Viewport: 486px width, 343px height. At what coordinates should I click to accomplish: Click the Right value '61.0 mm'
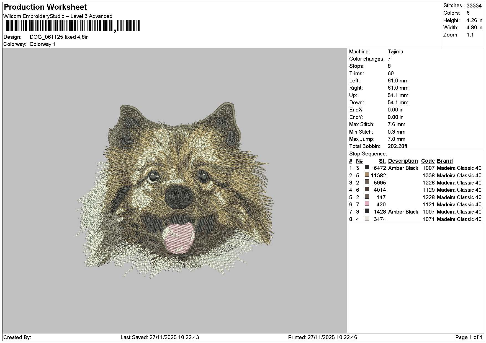click(398, 88)
